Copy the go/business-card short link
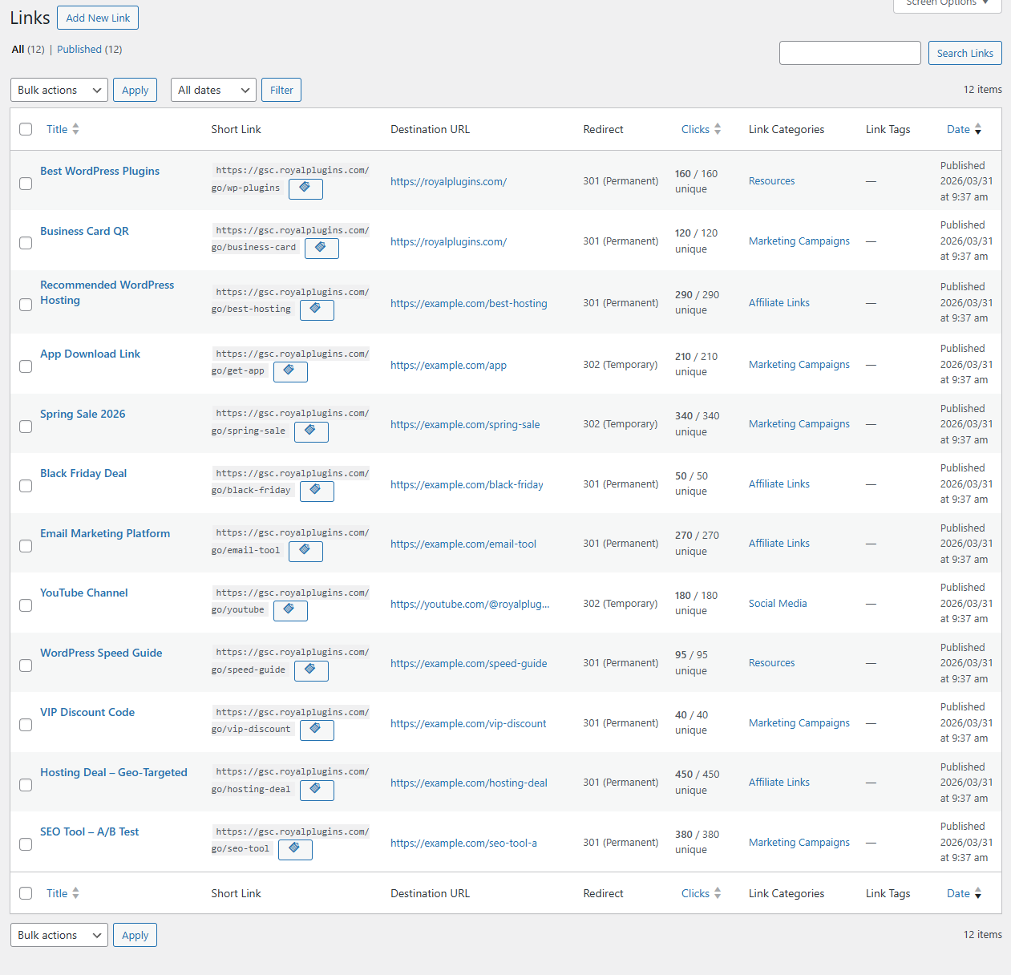 pyautogui.click(x=321, y=249)
